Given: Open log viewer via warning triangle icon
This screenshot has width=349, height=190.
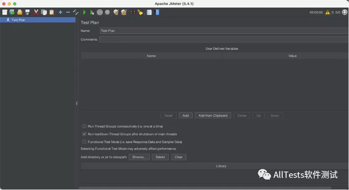Looking at the screenshot, I should [328, 13].
